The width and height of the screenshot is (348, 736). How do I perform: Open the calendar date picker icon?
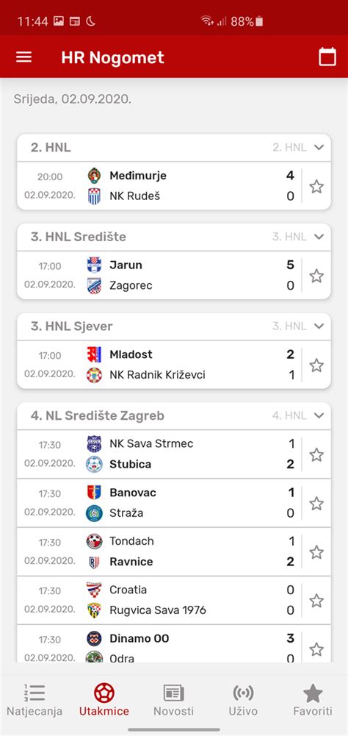[x=327, y=57]
